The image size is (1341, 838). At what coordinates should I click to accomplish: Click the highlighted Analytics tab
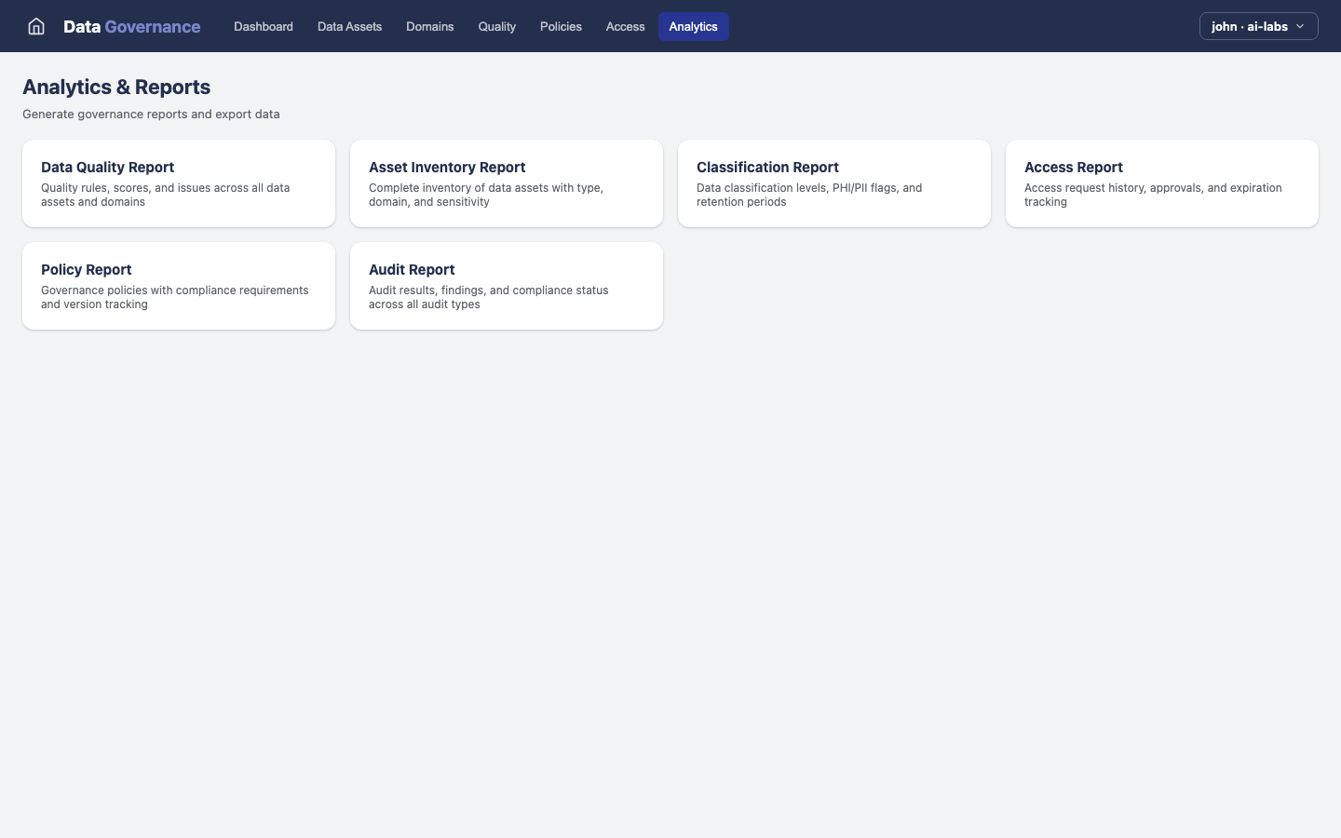pos(693,26)
